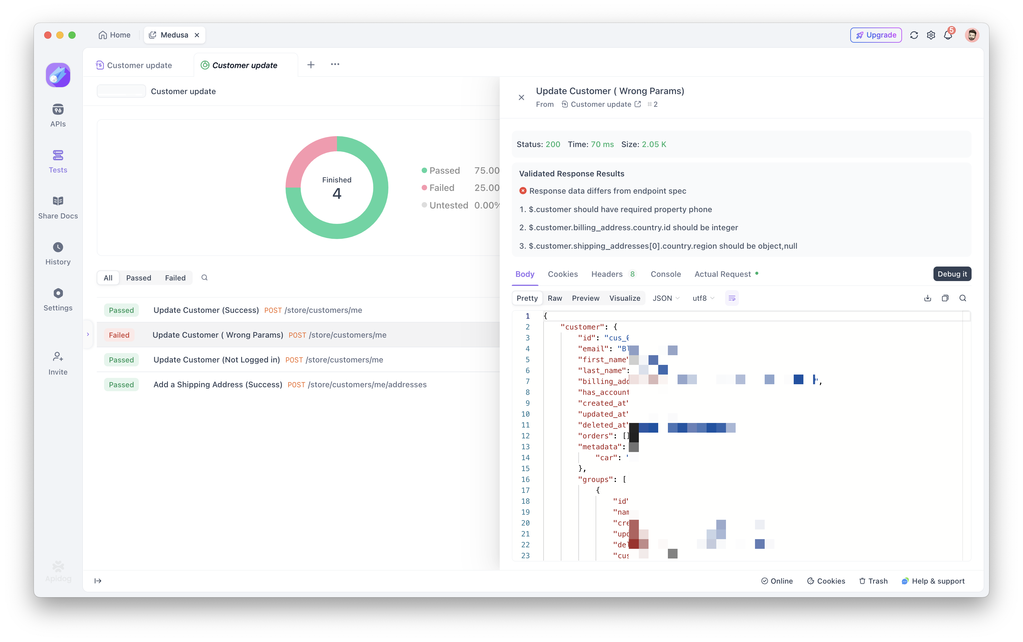Search test results with magnifier icon
1023x642 pixels.
204,278
